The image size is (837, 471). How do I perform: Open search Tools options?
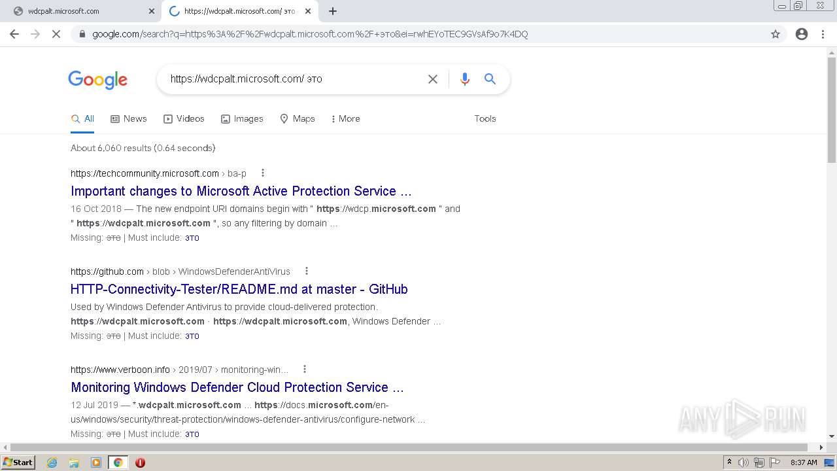coord(485,119)
